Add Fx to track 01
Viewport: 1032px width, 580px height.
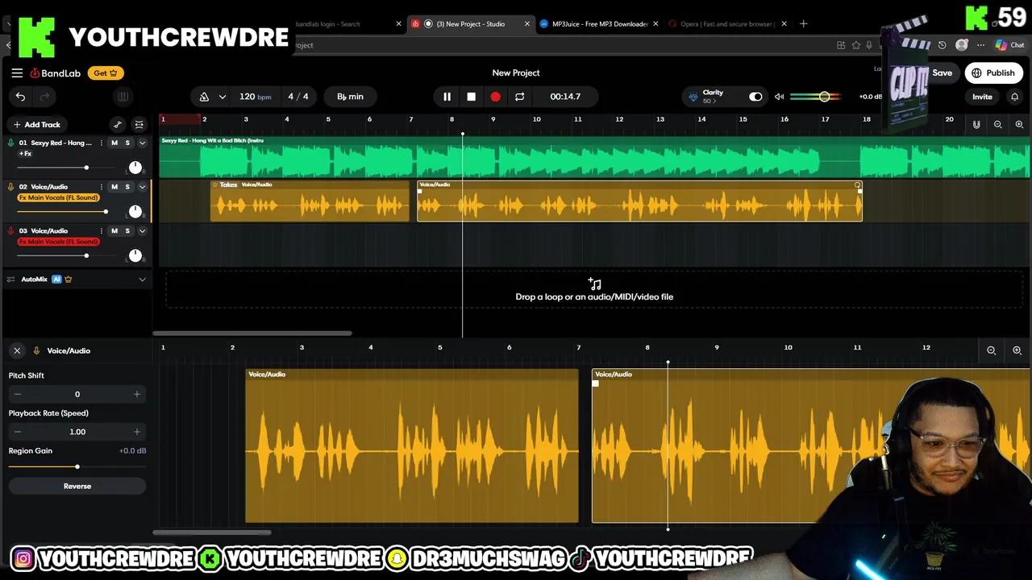pos(25,154)
